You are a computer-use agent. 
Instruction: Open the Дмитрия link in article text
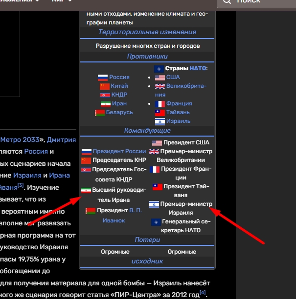(x=61, y=140)
